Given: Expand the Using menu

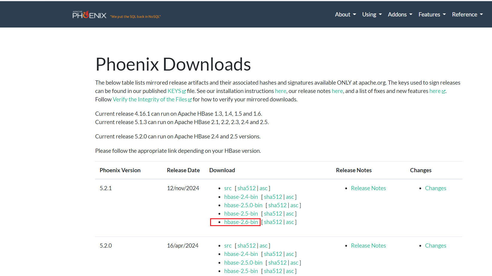Looking at the screenshot, I should pyautogui.click(x=372, y=14).
